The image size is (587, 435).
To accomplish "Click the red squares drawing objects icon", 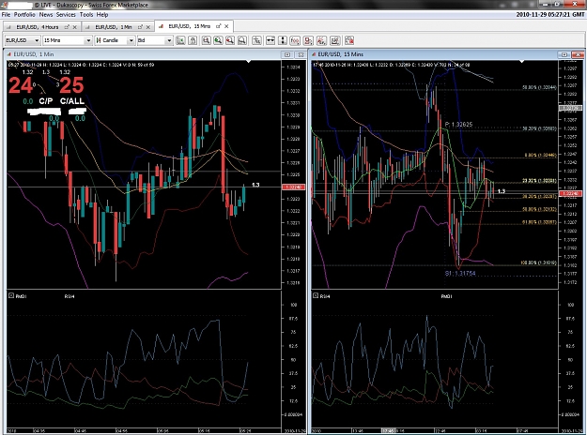I will pos(308,40).
